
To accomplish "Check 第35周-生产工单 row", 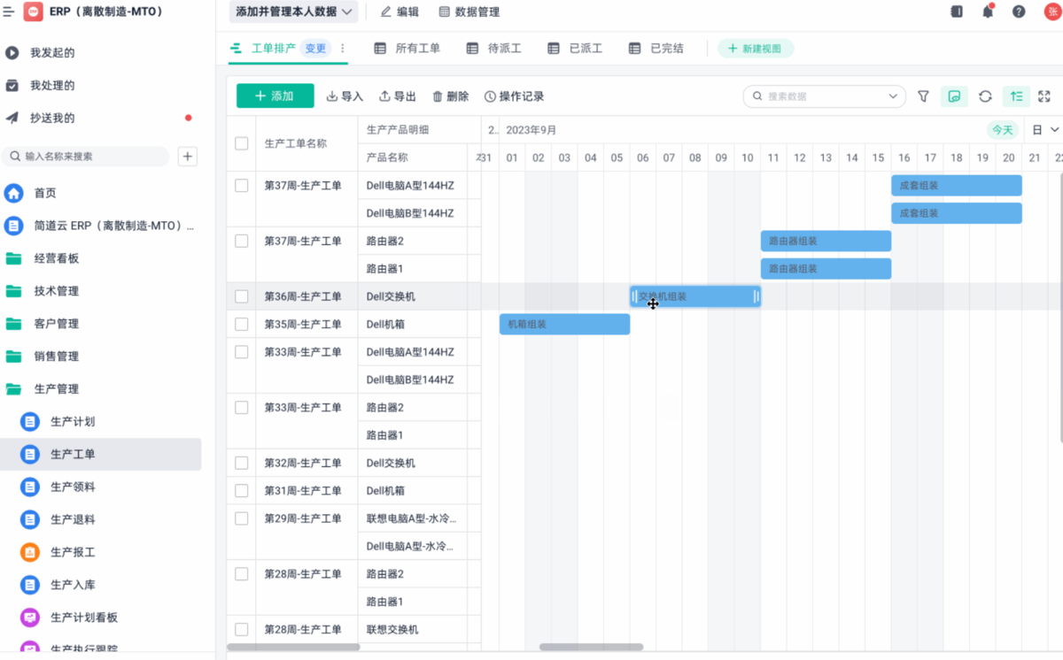I will tap(242, 325).
